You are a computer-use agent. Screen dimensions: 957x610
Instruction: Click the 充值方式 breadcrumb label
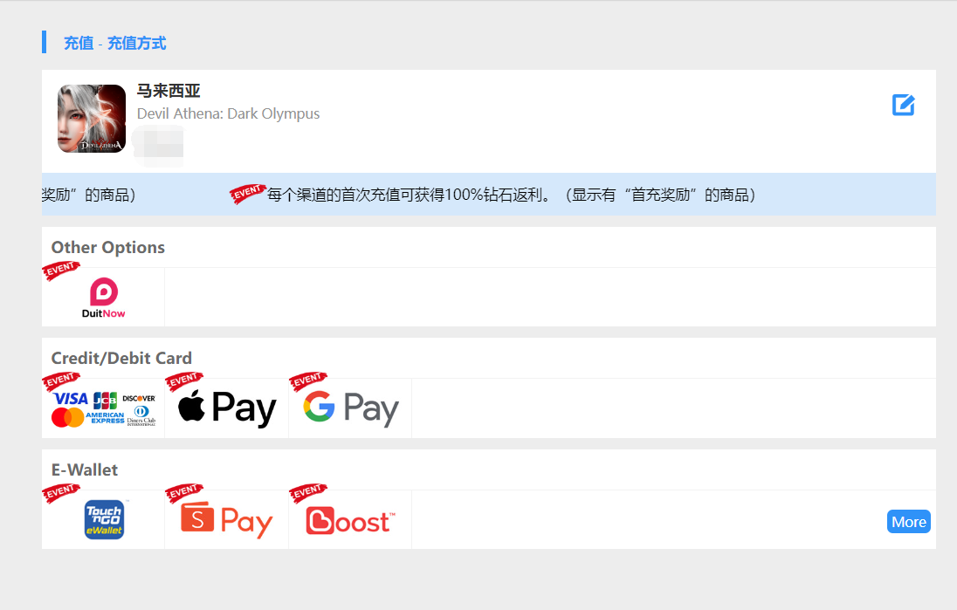pyautogui.click(x=137, y=44)
